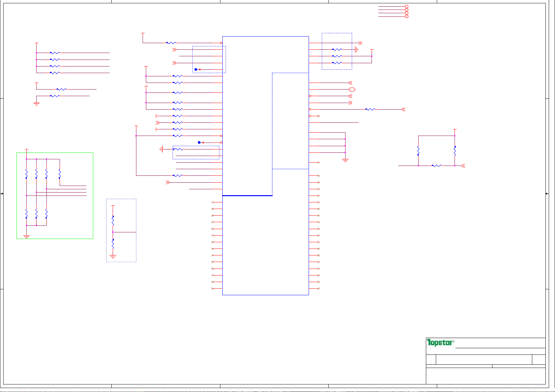This screenshot has width=555, height=392.
Task: Click left vertical resistor in right-side network
Action: point(418,150)
